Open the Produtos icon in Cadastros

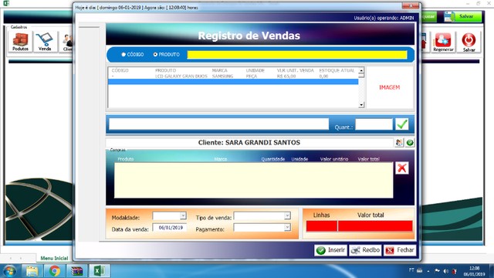[x=21, y=42]
